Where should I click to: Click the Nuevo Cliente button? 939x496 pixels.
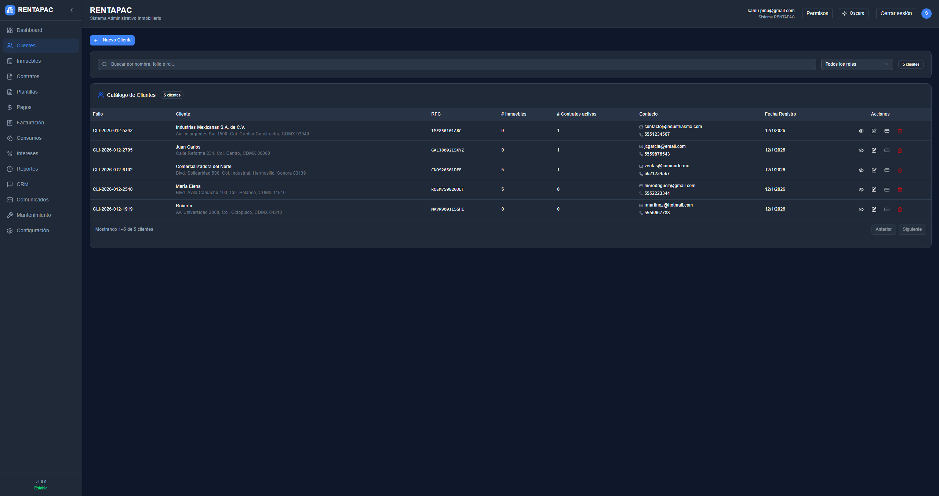coord(112,40)
